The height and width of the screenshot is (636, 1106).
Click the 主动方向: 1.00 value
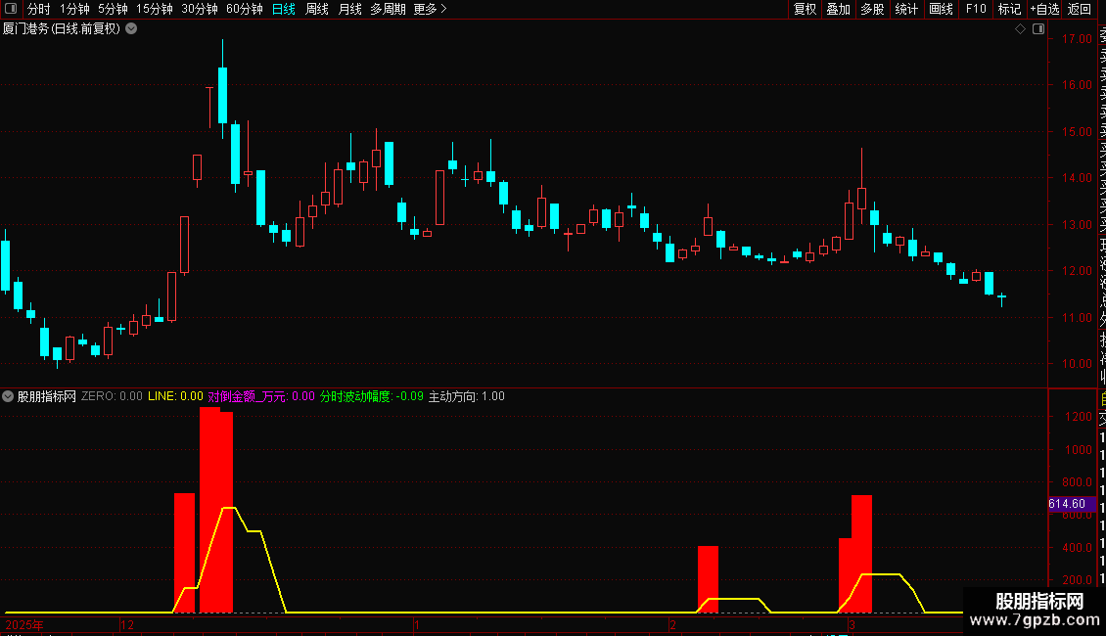tap(466, 396)
